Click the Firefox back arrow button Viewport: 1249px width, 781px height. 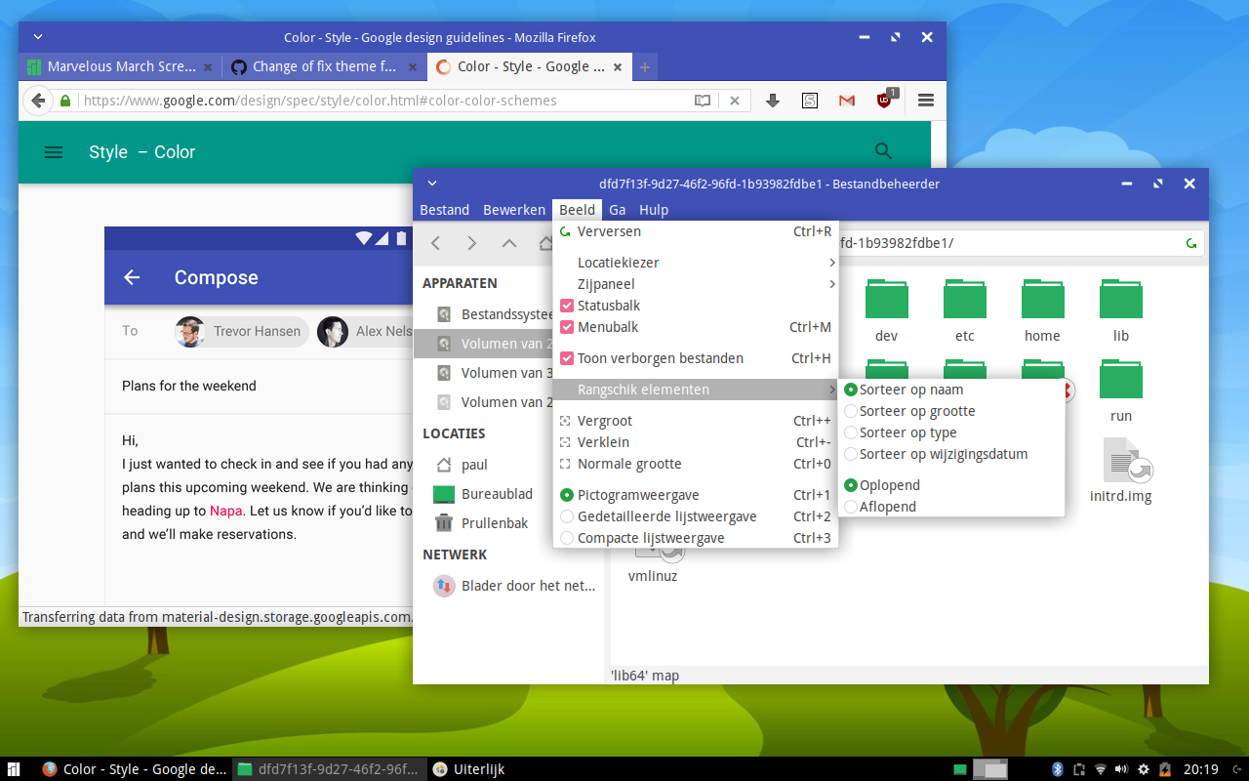pyautogui.click(x=37, y=101)
